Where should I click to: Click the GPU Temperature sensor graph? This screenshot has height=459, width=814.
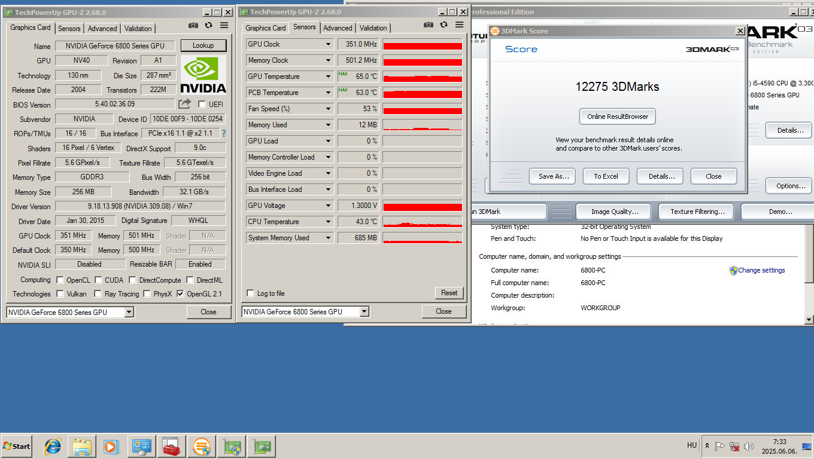[422, 76]
